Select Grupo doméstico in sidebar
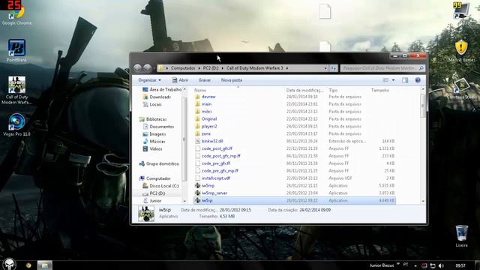 click(159, 163)
